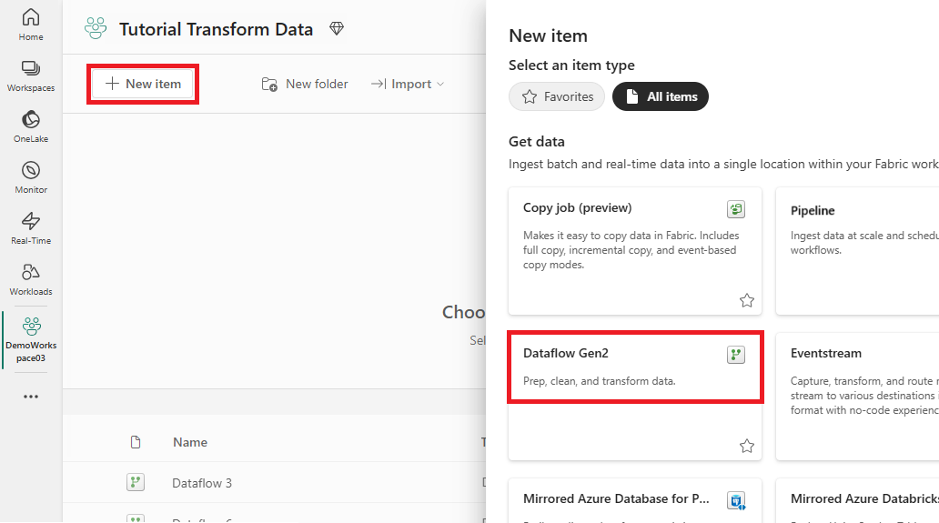Open Real-Time from the sidebar
The image size is (939, 523).
pos(31,228)
